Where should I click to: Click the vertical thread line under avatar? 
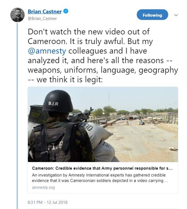coord(17,117)
